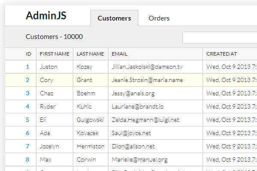257x171 pixels.
Task: Click email Jeanie.Strosin@maria.name
Action: (147, 80)
